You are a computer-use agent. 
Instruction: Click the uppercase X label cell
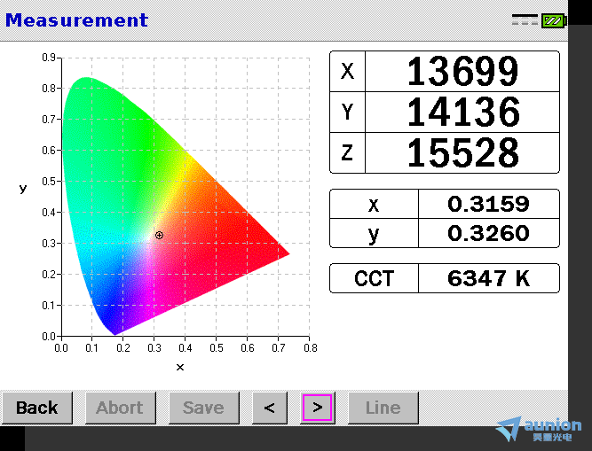tap(347, 71)
